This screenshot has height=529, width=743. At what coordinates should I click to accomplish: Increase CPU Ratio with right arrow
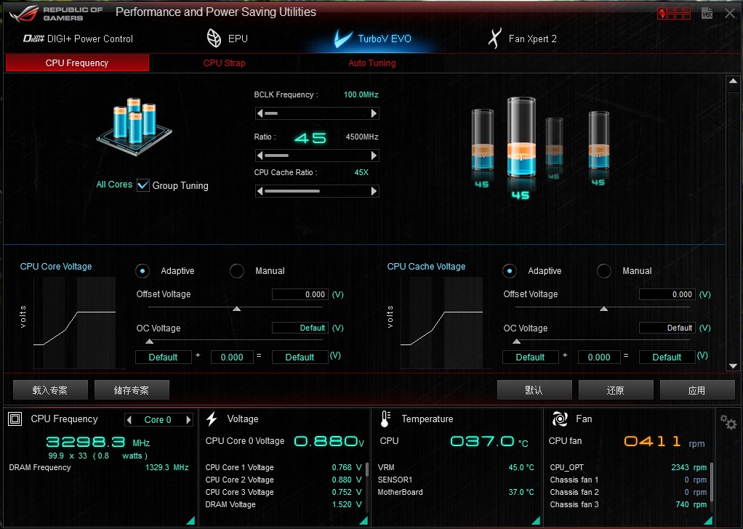374,156
